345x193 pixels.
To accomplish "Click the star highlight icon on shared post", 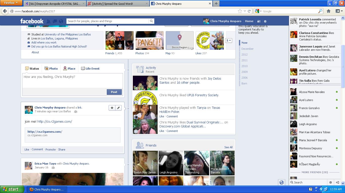I will pyautogui.click(x=112, y=108).
